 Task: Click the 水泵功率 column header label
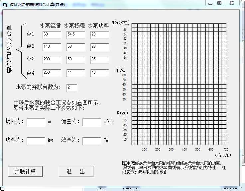(98, 26)
